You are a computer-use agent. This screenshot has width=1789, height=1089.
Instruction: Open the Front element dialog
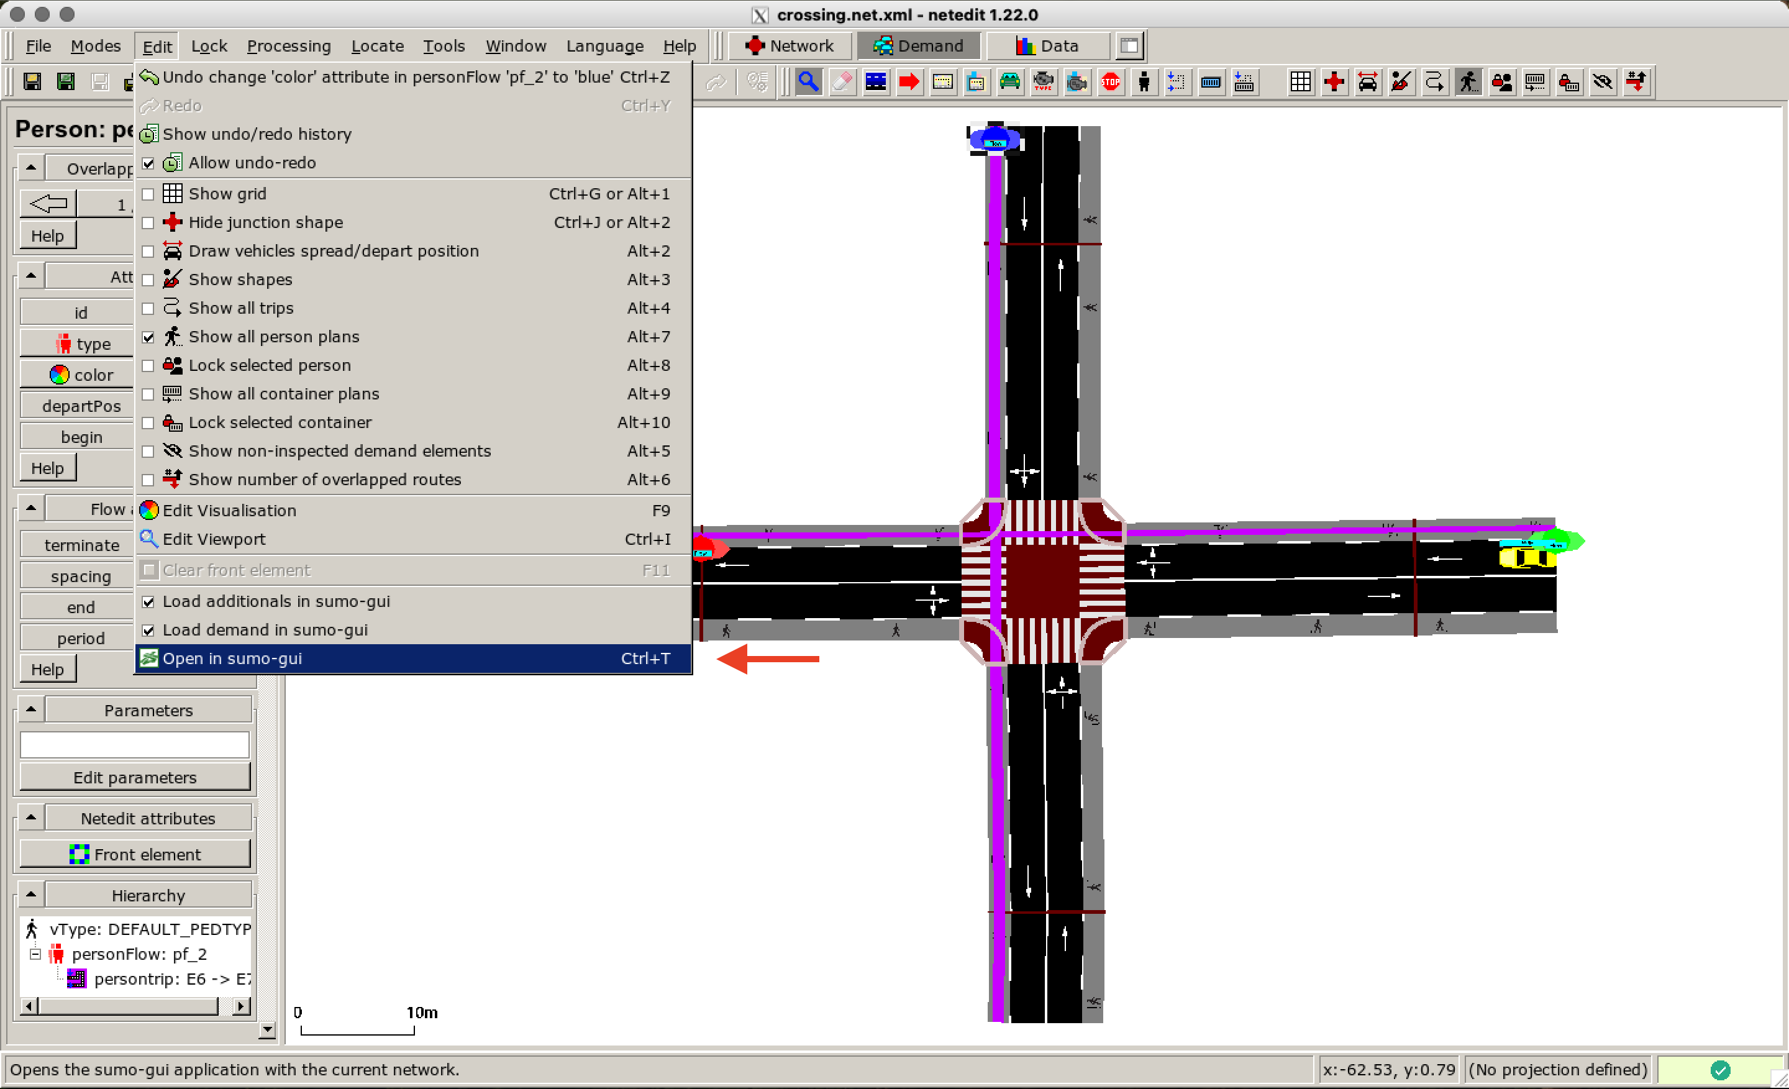tap(135, 854)
